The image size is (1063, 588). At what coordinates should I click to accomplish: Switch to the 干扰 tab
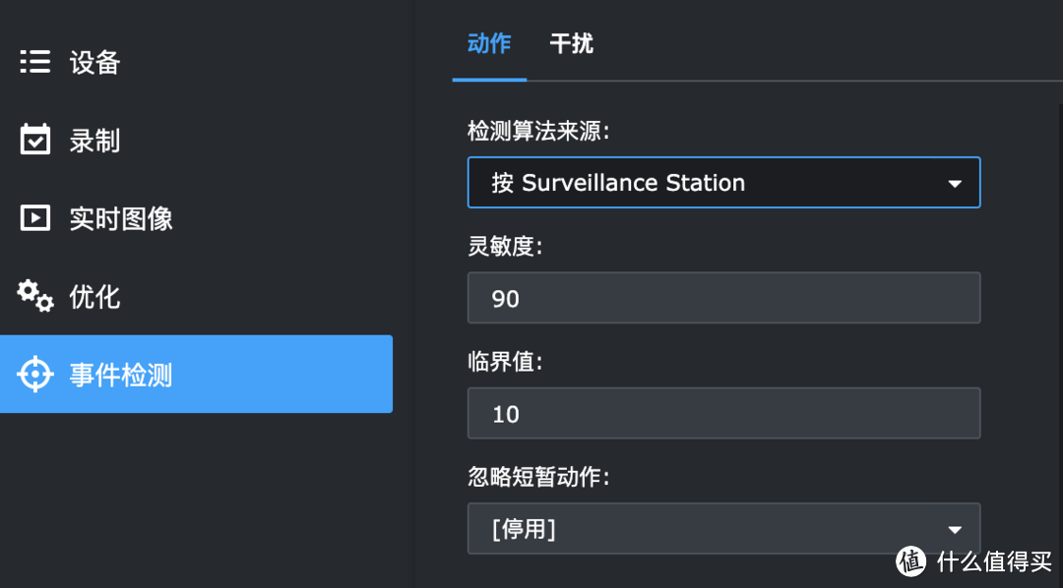571,44
